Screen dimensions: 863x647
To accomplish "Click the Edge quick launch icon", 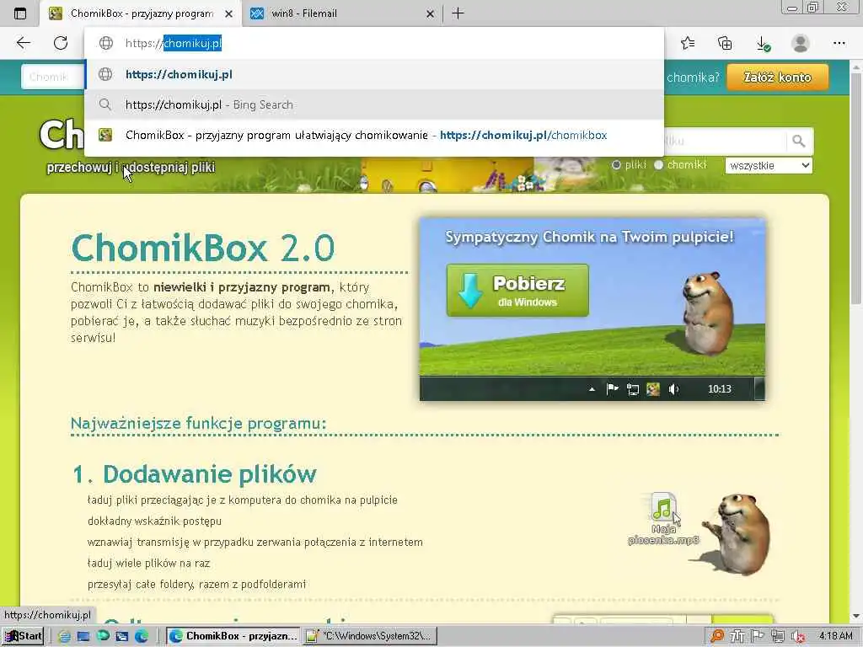I will coord(142,636).
